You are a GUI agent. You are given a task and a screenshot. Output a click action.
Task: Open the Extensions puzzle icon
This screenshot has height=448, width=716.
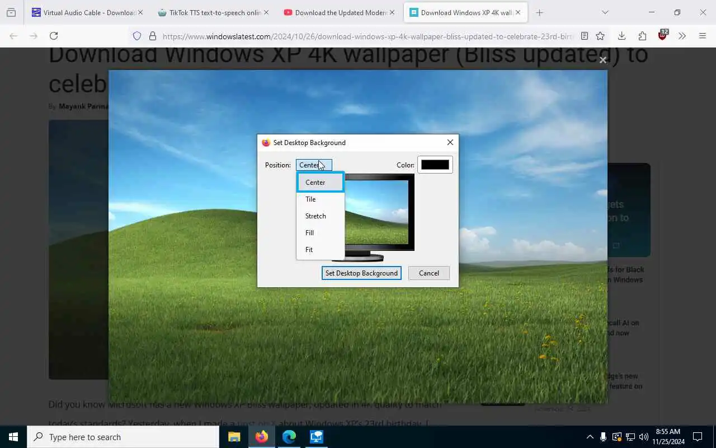[x=642, y=36]
